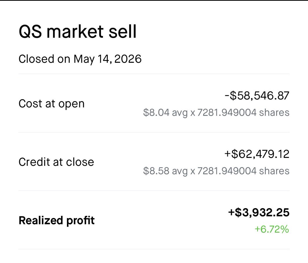Screen dimensions: 308x263
Task: Click the share count under cost at open
Action: click(x=243, y=113)
